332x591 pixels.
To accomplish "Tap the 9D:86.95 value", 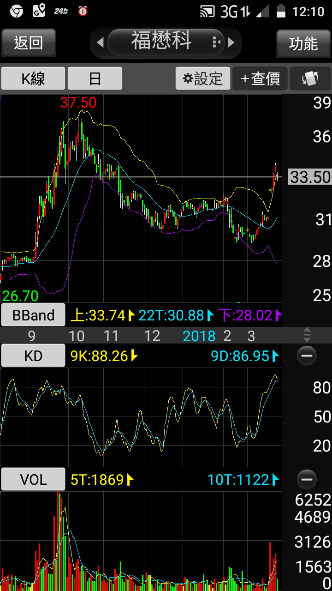I will tap(245, 356).
